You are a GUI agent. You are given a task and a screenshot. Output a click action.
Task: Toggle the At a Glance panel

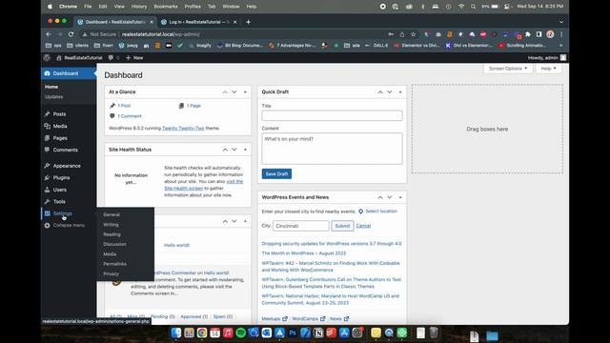point(245,92)
